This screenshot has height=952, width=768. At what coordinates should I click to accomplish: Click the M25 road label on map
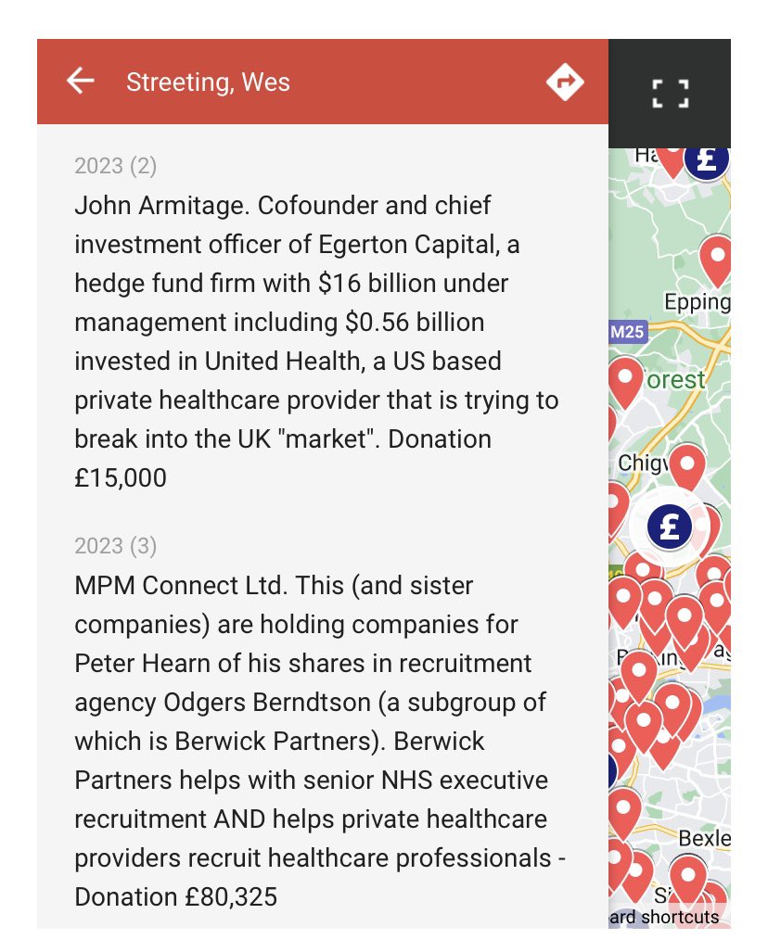tap(628, 332)
